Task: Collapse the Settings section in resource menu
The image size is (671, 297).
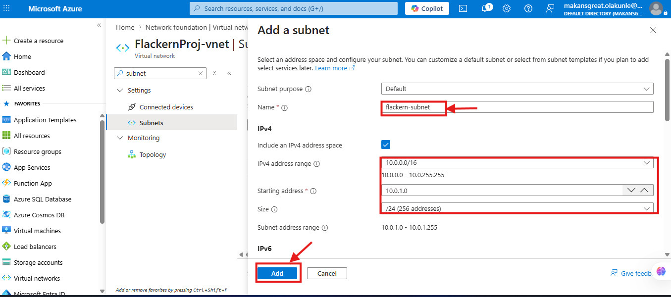Action: click(x=119, y=91)
